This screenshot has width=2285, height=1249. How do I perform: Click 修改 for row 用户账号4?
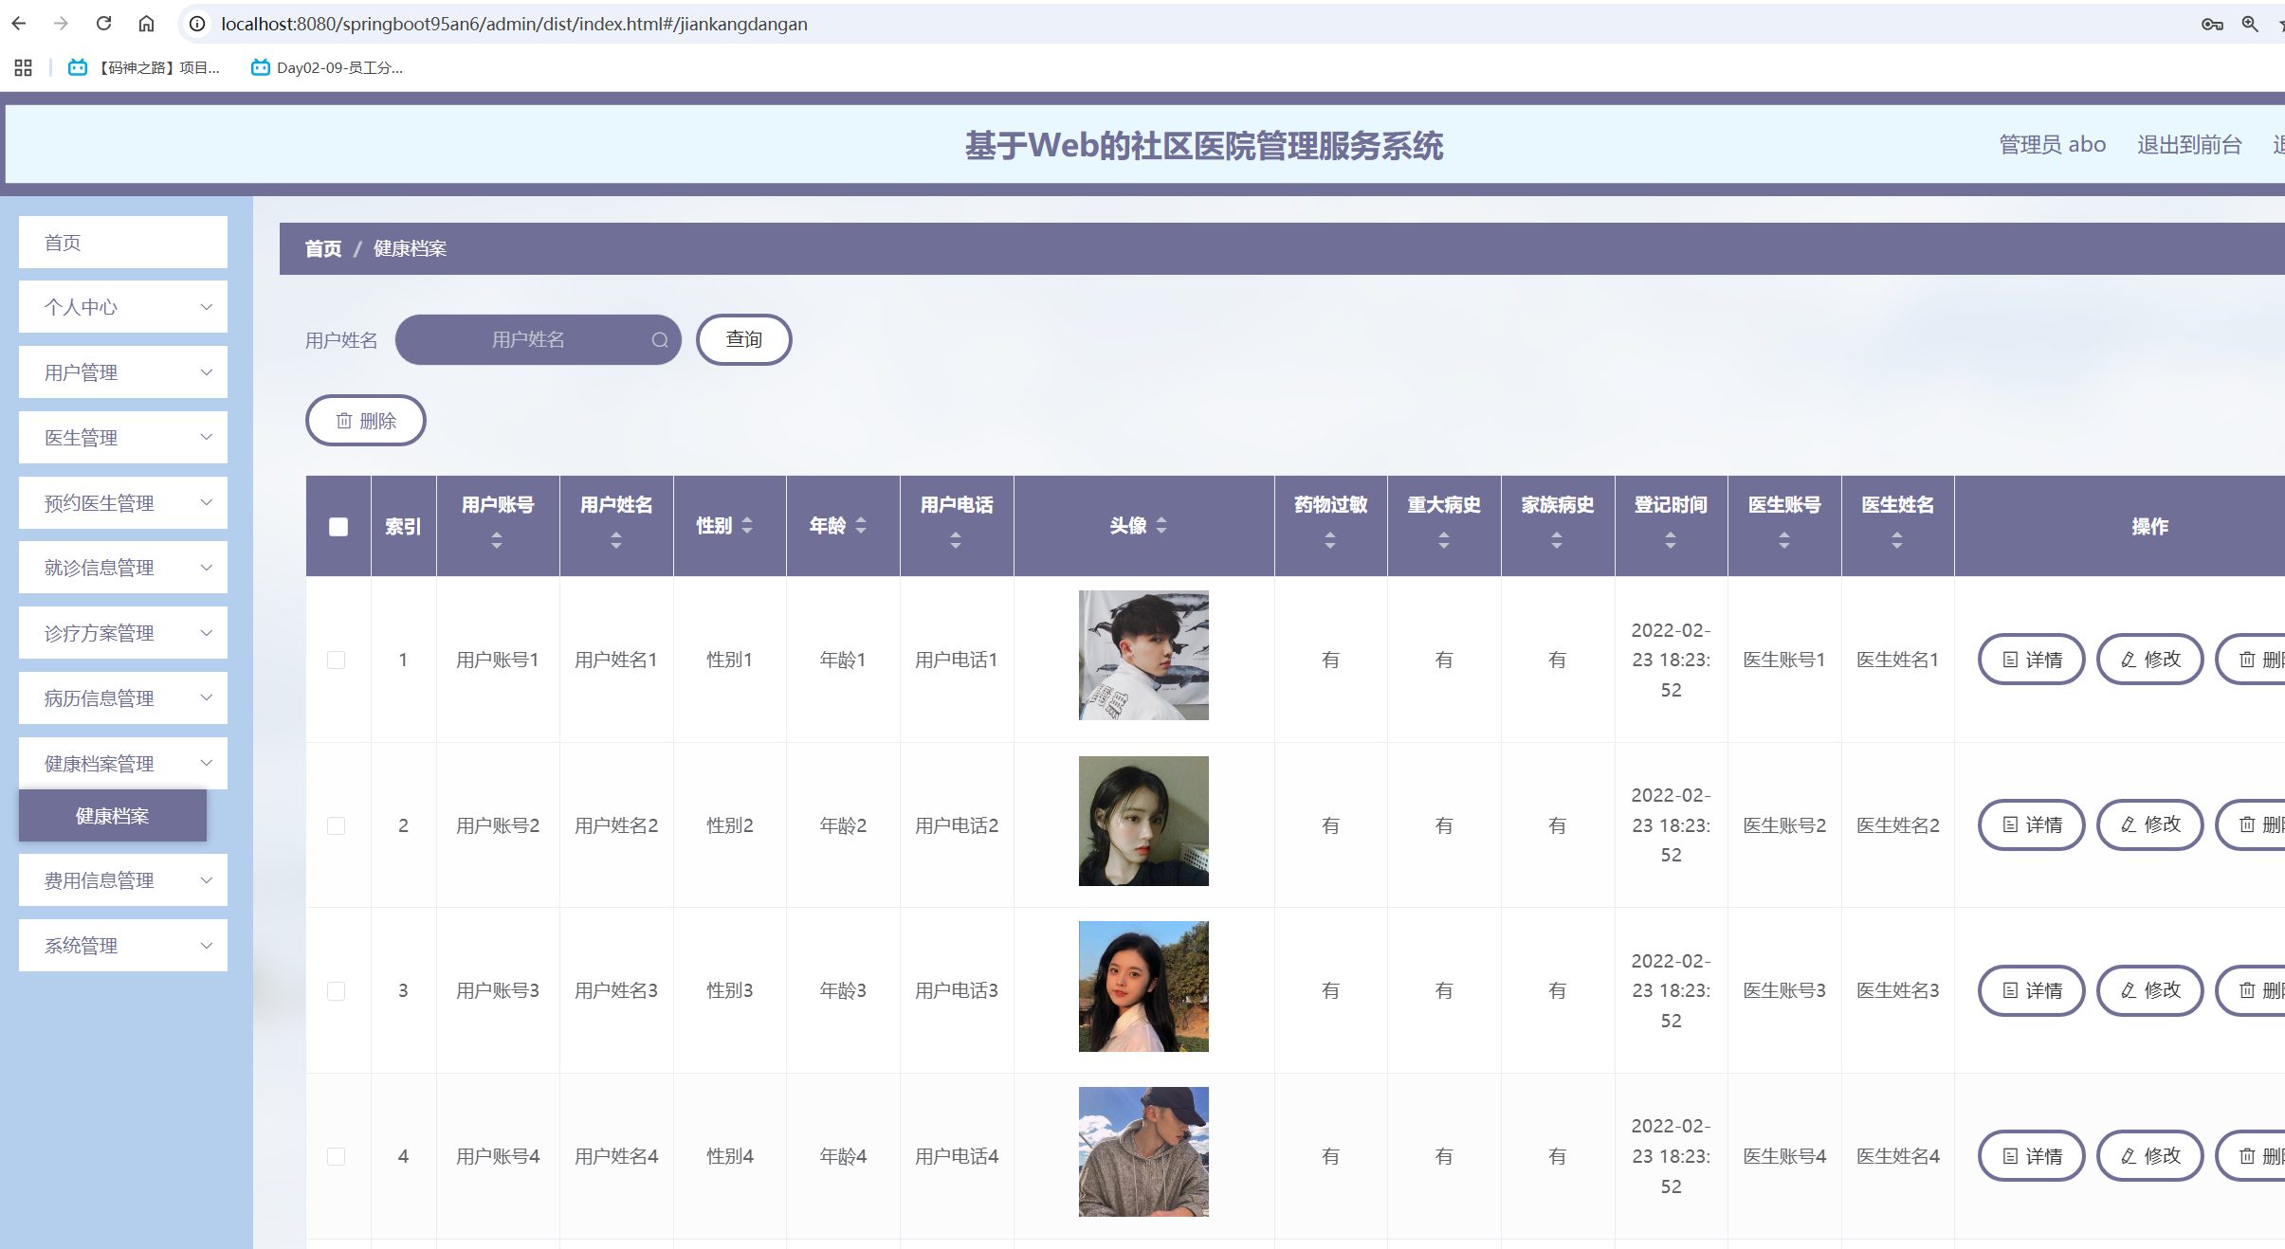click(2150, 1156)
